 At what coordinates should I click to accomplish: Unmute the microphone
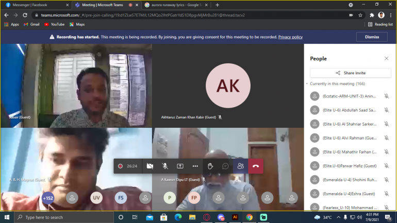[x=165, y=166]
